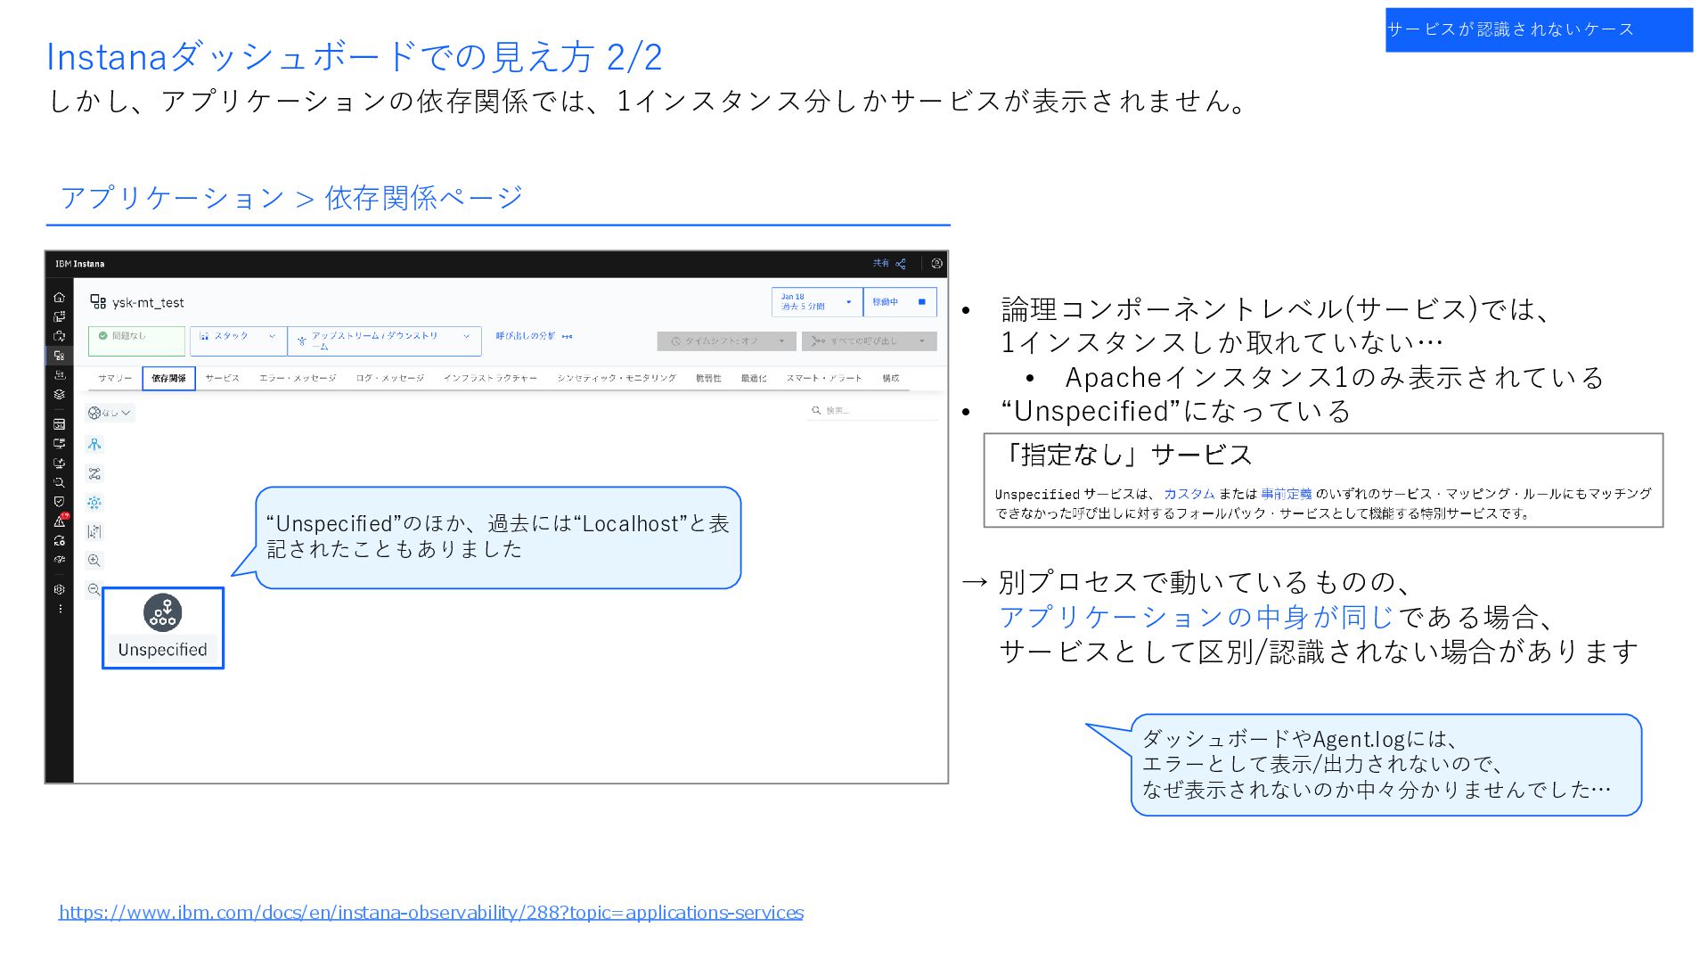Select circular cluster layout icon
Image resolution: width=1708 pixels, height=960 pixels.
click(94, 502)
